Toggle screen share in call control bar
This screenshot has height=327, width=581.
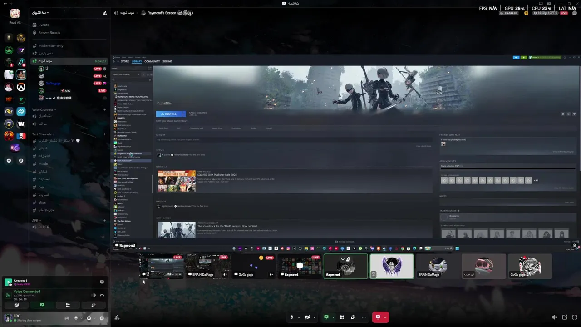(326, 317)
